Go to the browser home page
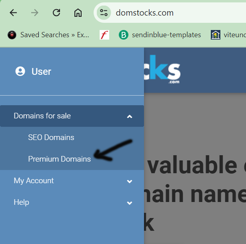Image resolution: width=246 pixels, height=244 pixels. pos(78,13)
